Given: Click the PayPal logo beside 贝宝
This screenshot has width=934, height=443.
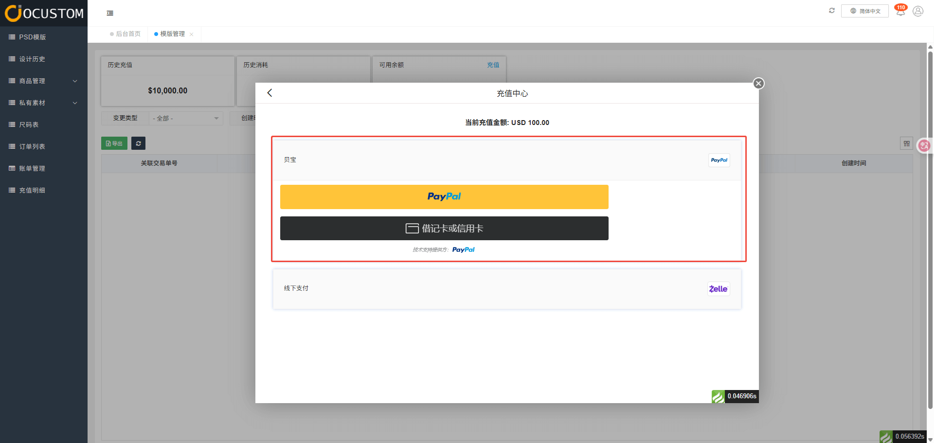Looking at the screenshot, I should 718,160.
